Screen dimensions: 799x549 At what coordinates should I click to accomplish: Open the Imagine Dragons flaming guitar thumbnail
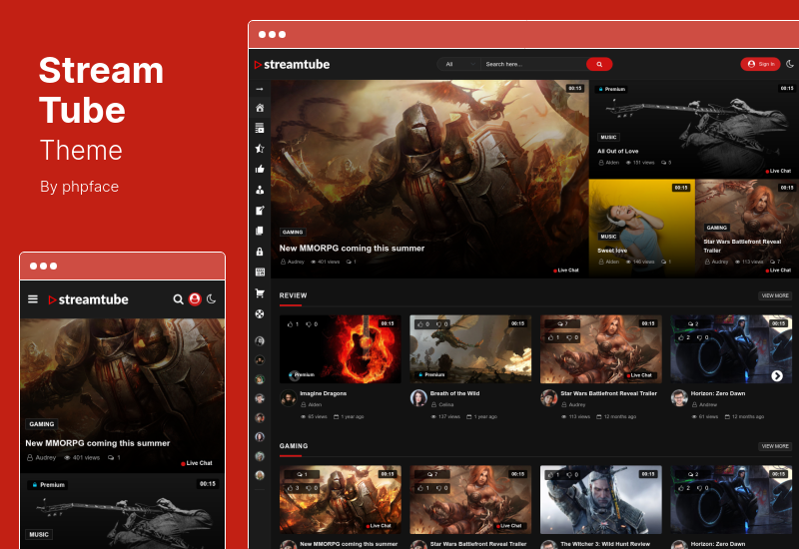[341, 348]
